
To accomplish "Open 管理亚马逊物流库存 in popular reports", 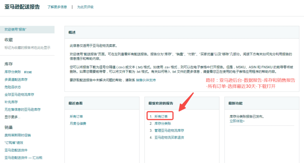I will [169, 130].
